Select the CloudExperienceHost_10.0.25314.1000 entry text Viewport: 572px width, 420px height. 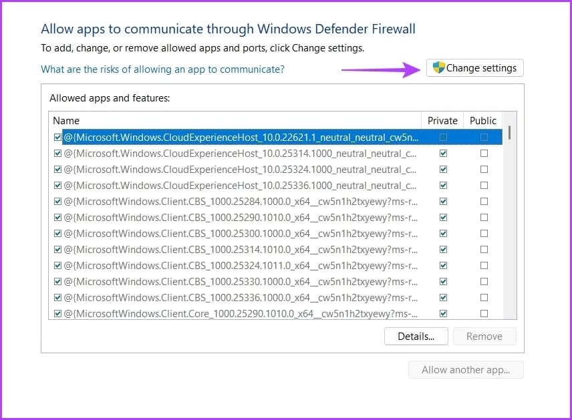[240, 154]
